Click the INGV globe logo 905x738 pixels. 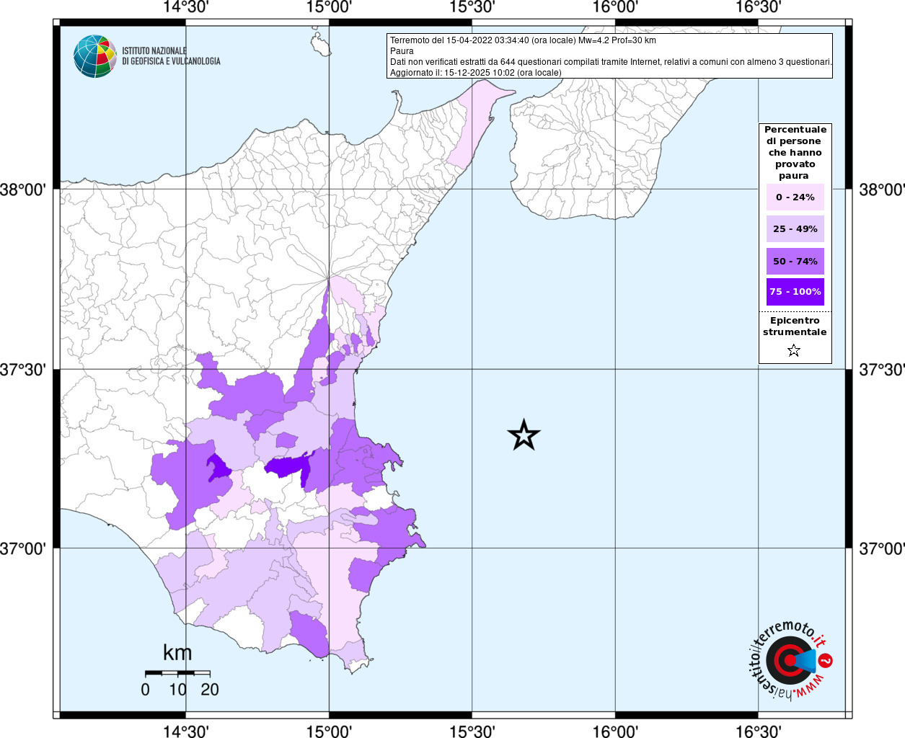click(94, 56)
